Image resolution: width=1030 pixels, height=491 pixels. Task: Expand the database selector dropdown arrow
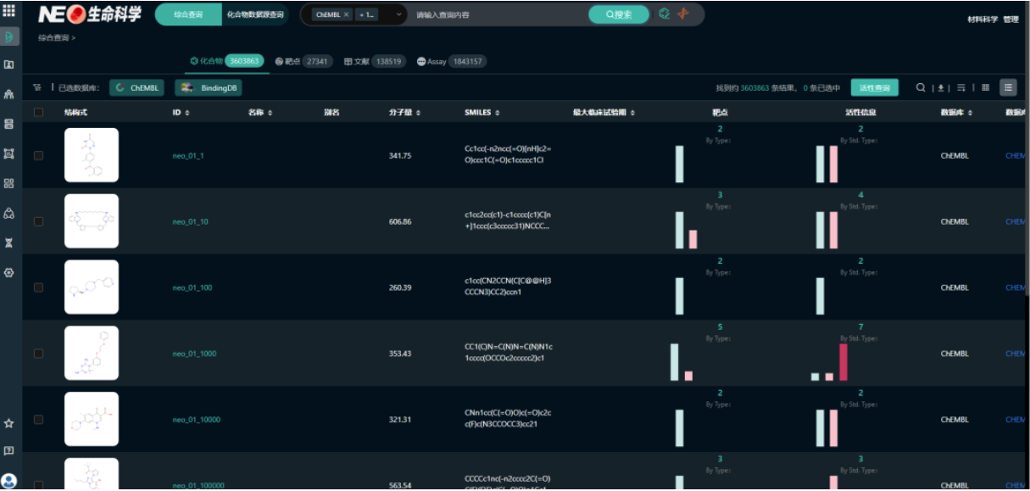tap(399, 15)
